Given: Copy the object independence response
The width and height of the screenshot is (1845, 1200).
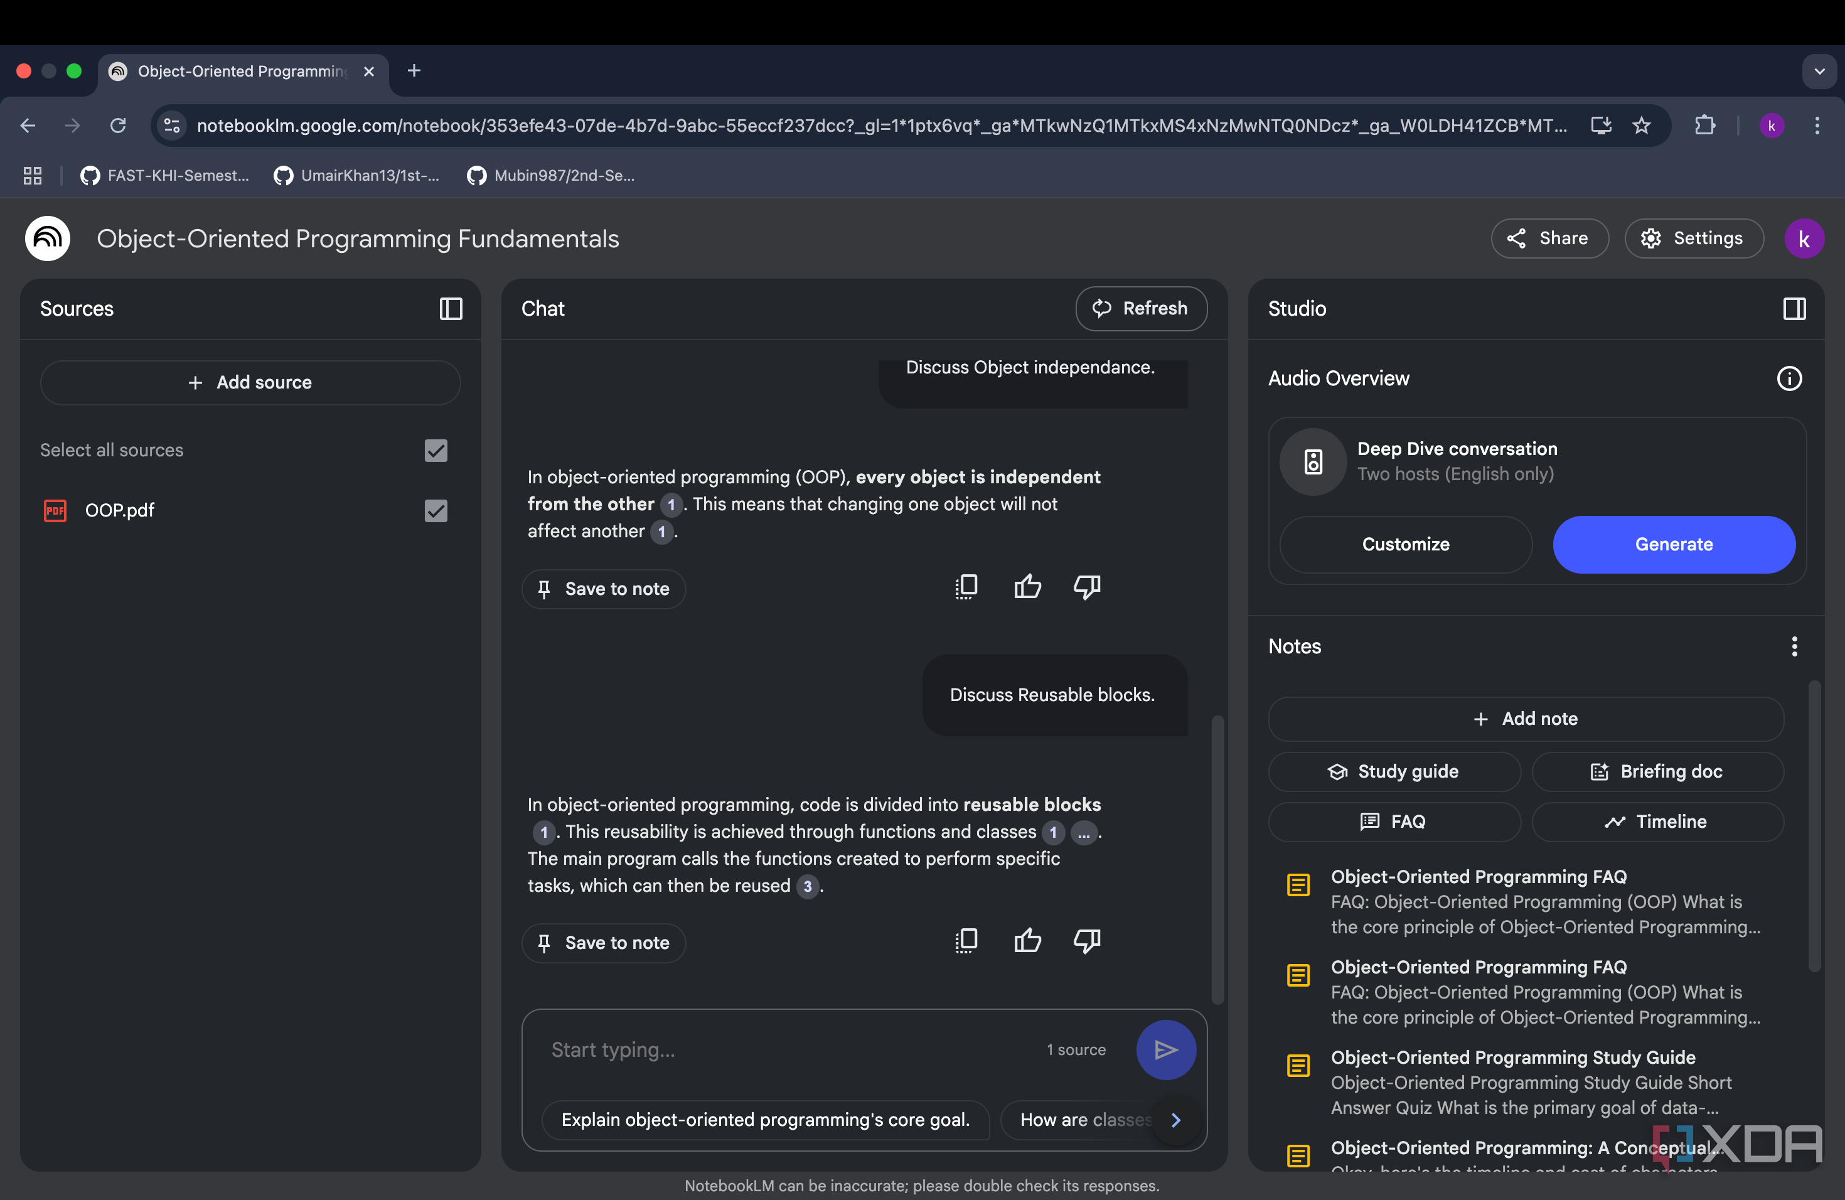Looking at the screenshot, I should tap(966, 587).
